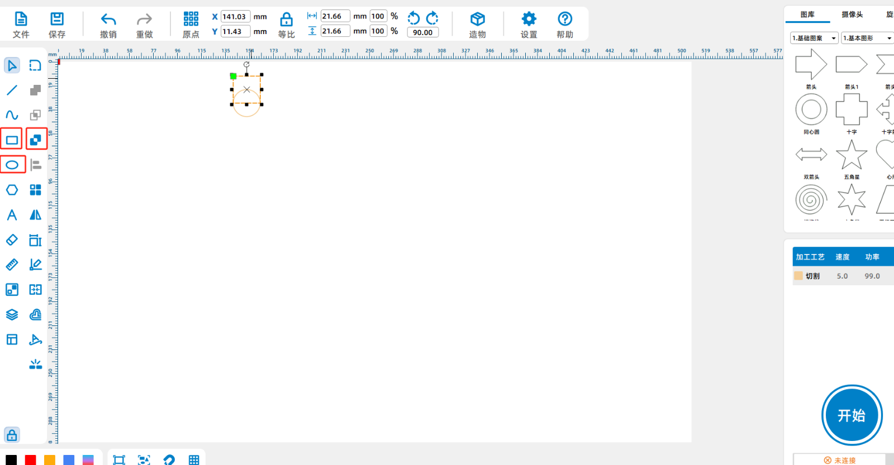Screen dimensions: 894x465
Task: Pick the red color swatch
Action: tap(31, 459)
